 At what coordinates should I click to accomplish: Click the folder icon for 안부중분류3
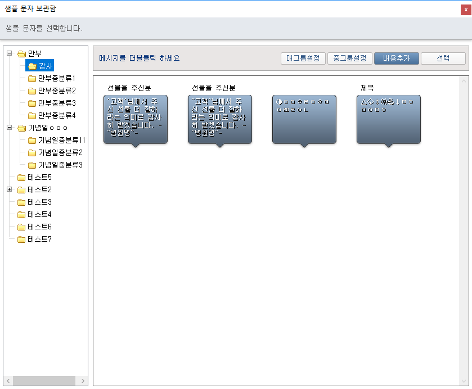pyautogui.click(x=32, y=103)
